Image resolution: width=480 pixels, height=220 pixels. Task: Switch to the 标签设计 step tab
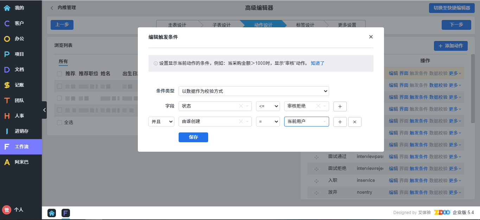click(305, 25)
